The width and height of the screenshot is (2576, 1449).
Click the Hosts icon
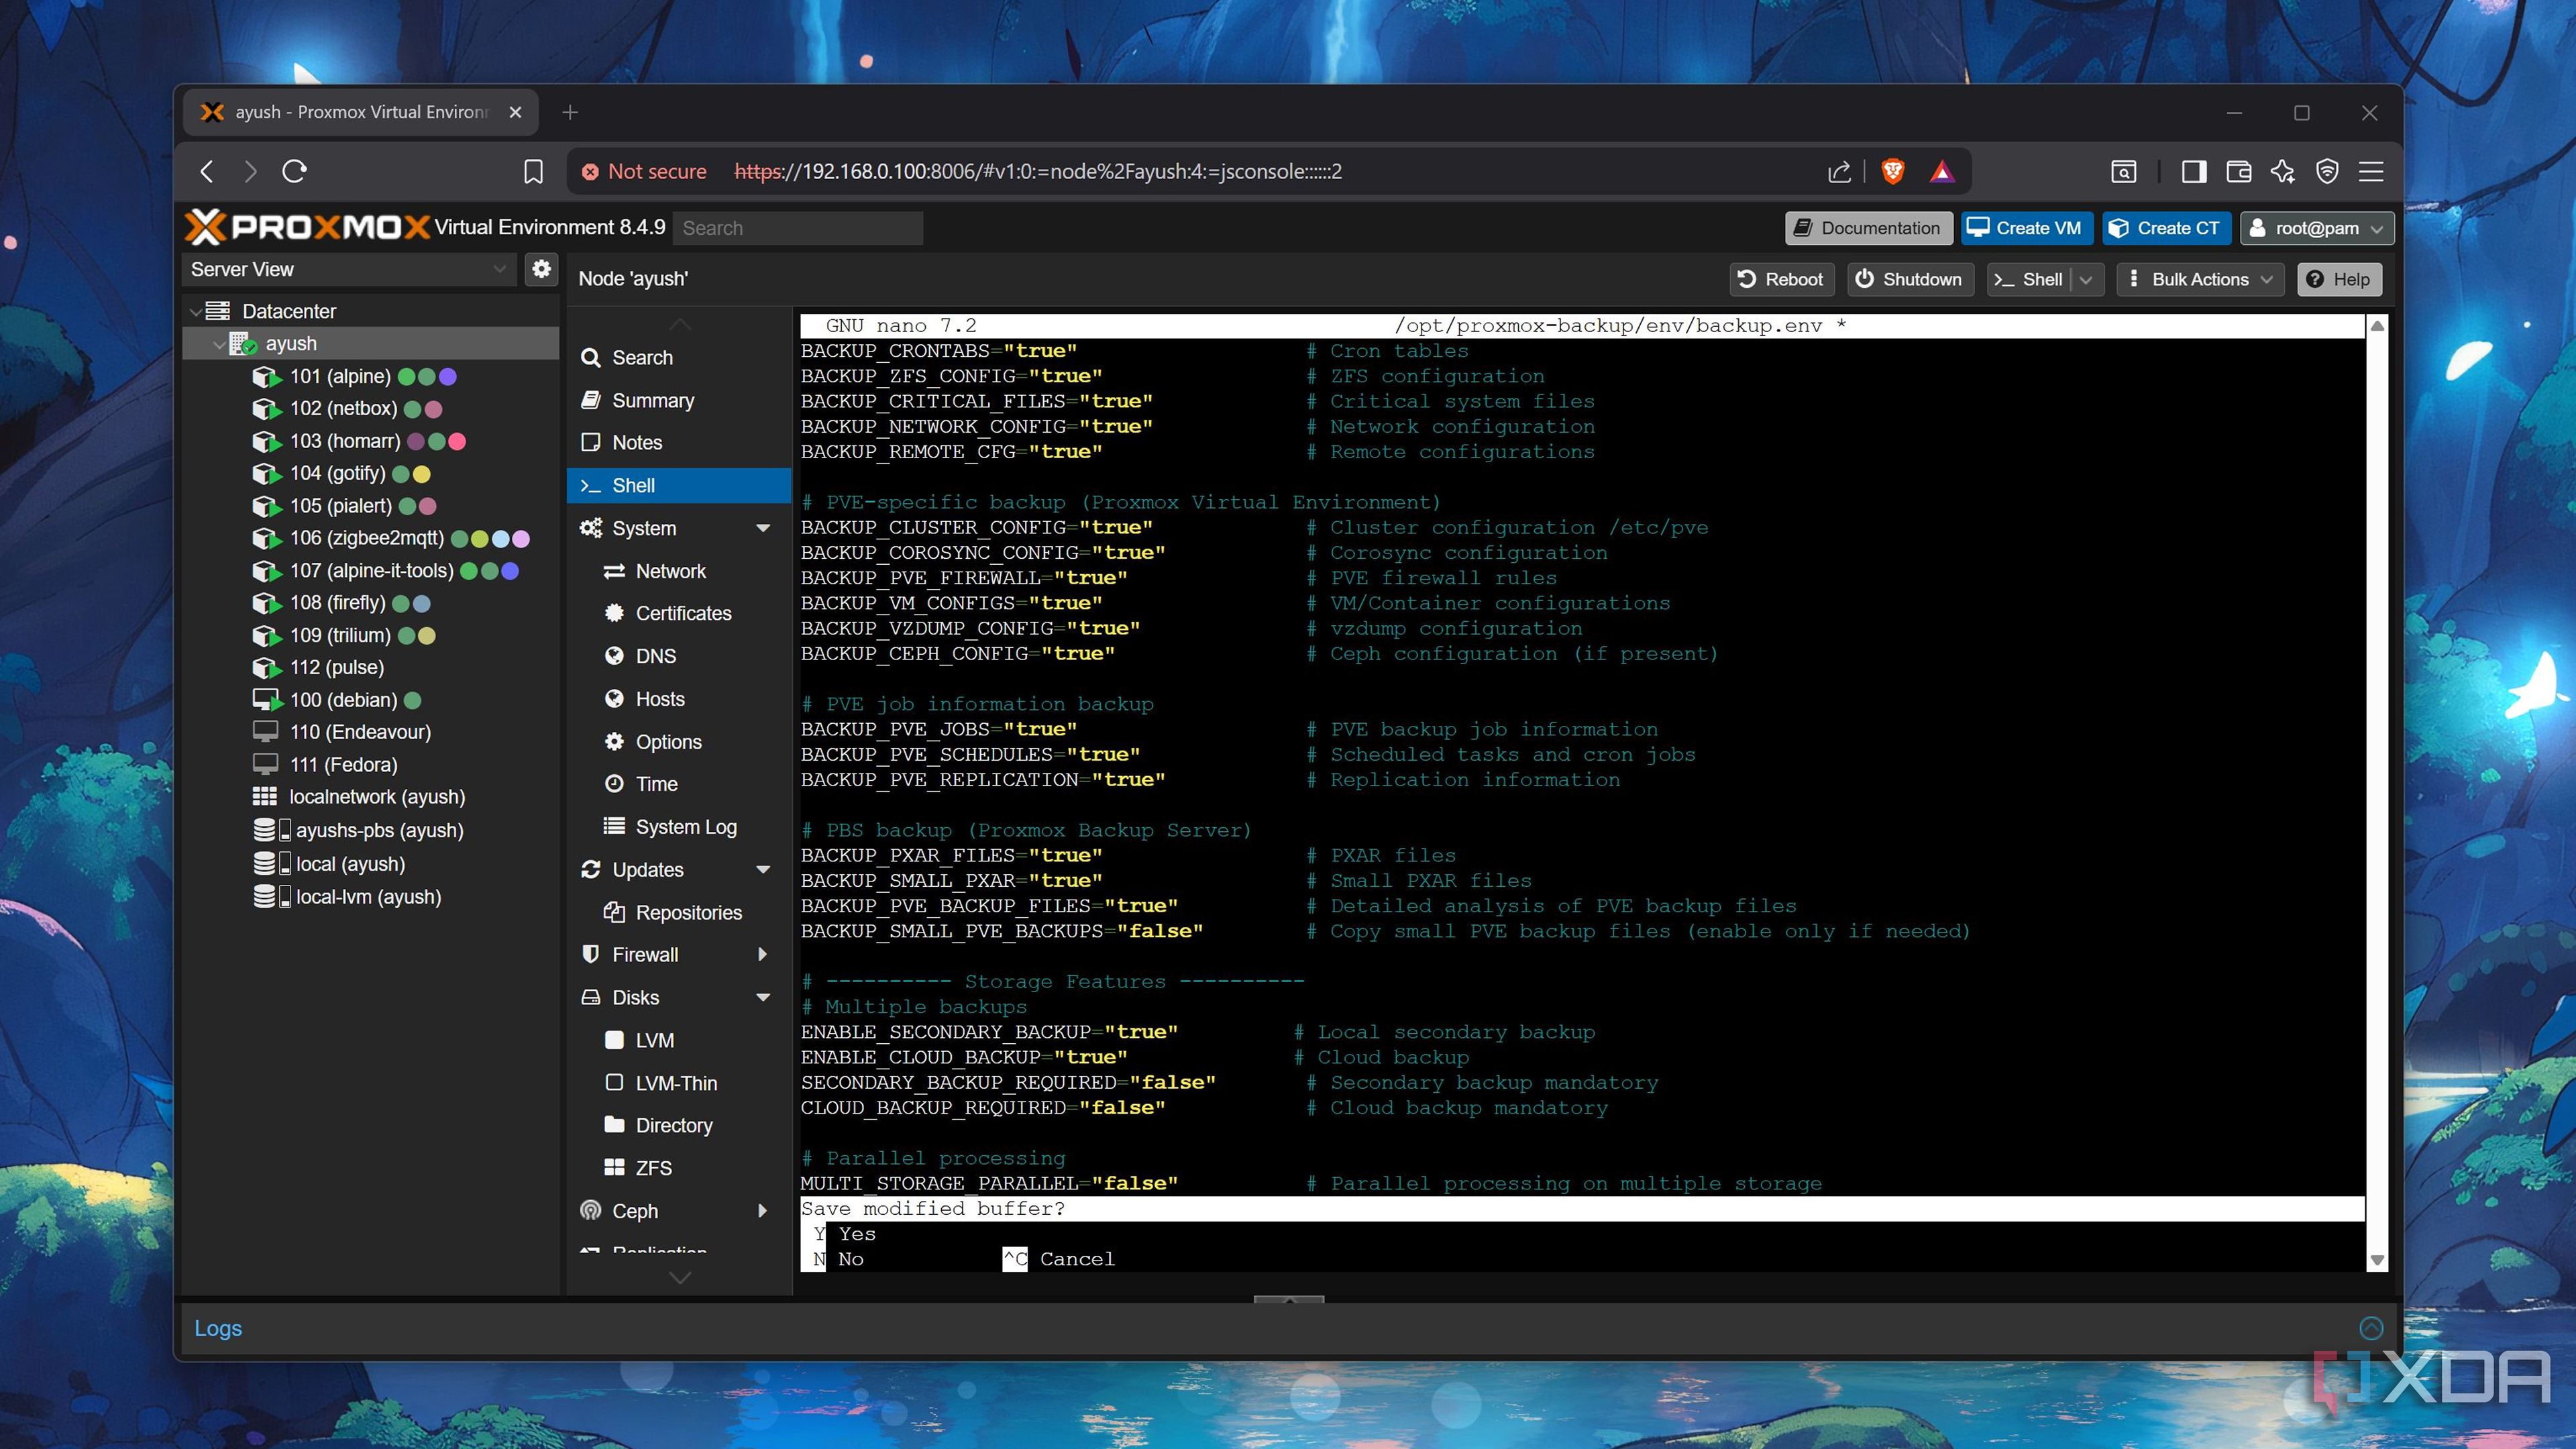616,698
